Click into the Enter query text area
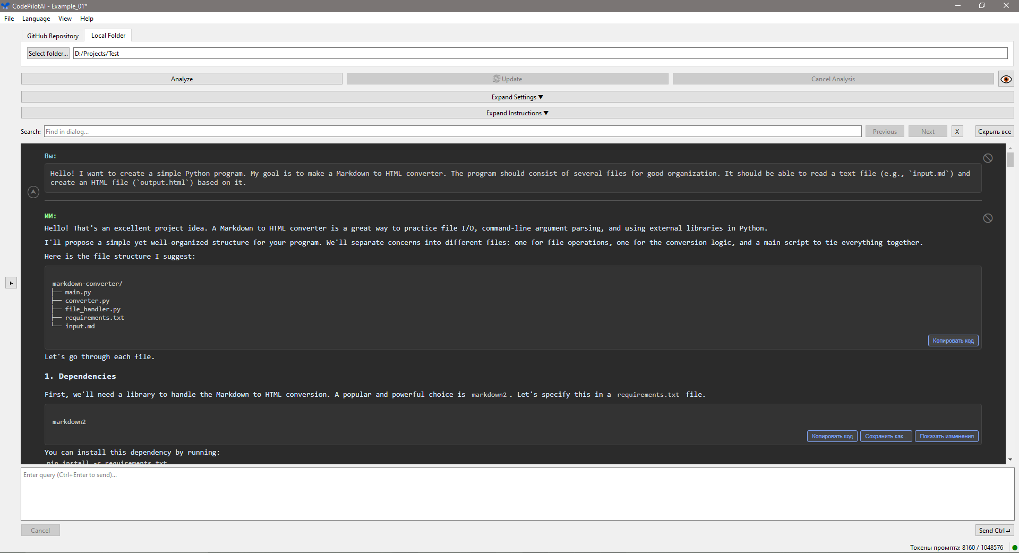 coord(517,494)
